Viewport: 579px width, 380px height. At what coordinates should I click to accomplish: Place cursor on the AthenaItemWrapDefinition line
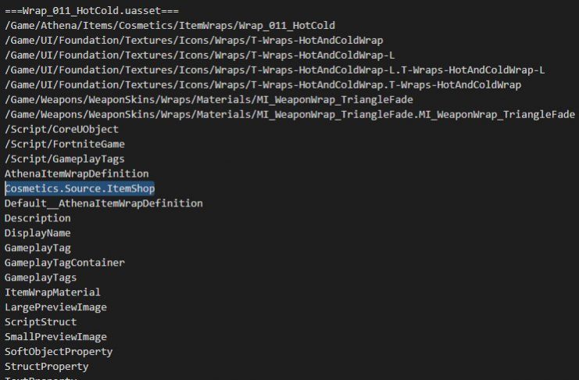point(77,174)
